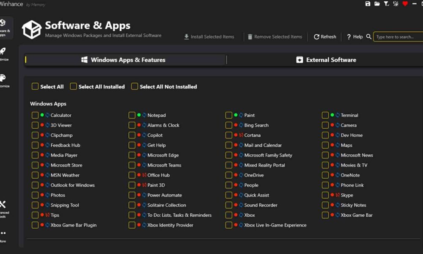Check the Select All checkbox

click(x=35, y=86)
